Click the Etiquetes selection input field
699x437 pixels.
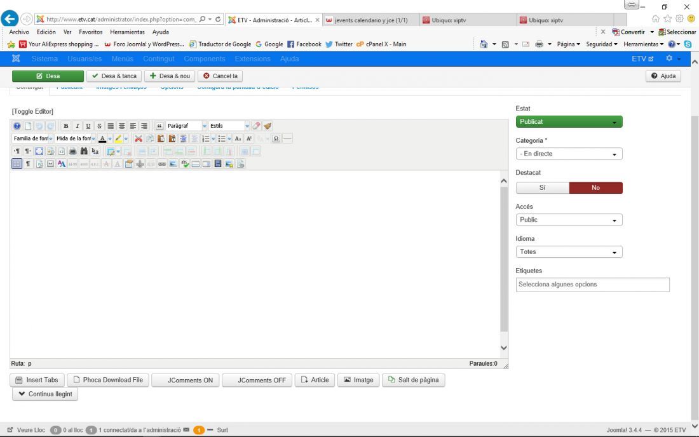click(592, 285)
